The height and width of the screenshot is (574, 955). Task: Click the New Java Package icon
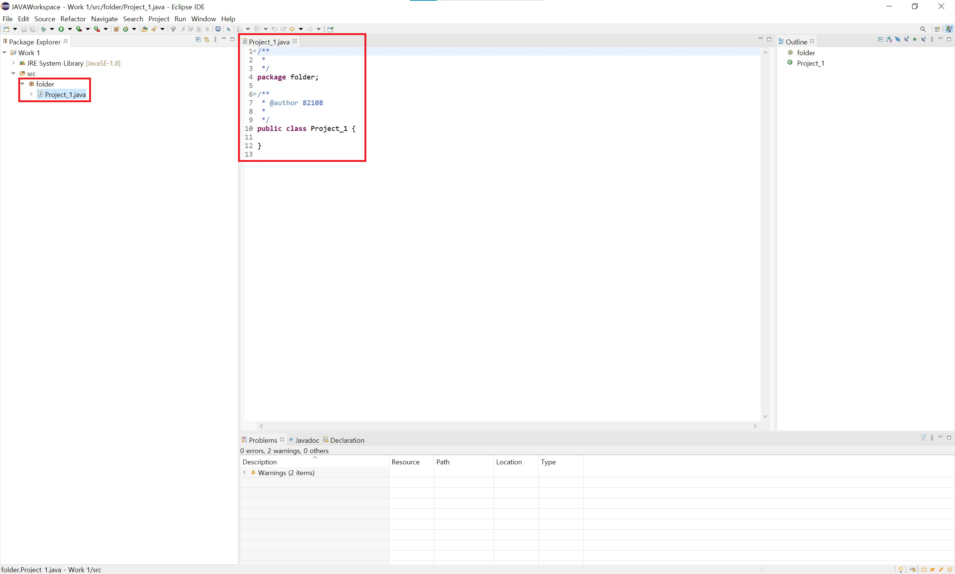[x=116, y=29]
